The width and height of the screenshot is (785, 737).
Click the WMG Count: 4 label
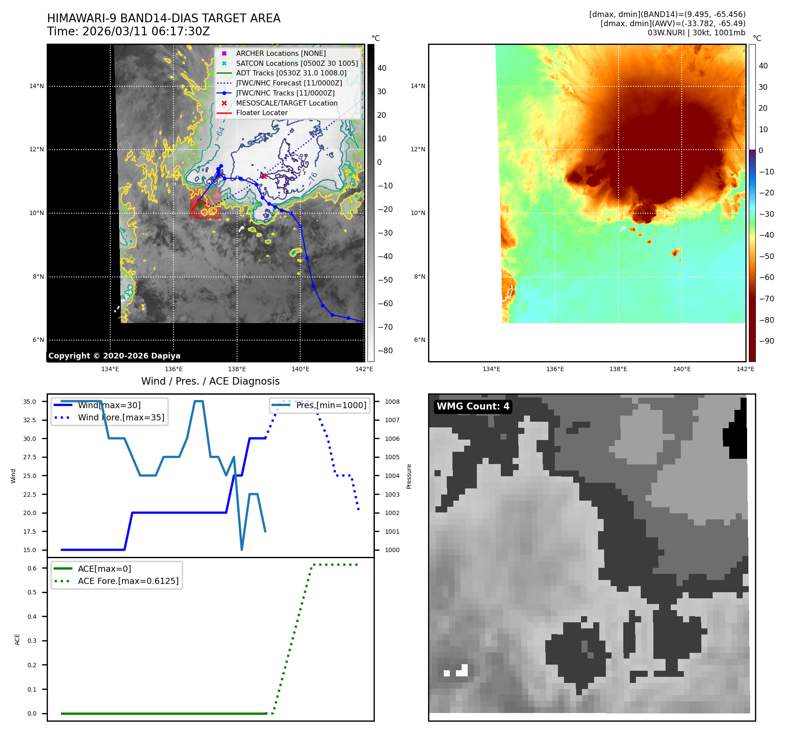pos(473,406)
